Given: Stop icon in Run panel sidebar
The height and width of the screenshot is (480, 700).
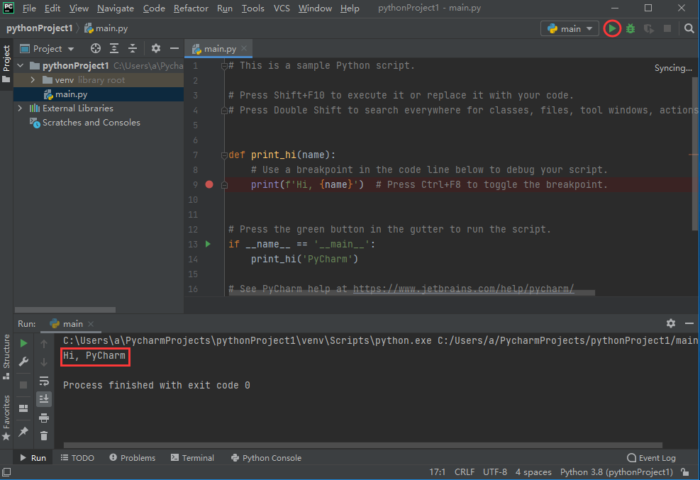Looking at the screenshot, I should (23, 384).
